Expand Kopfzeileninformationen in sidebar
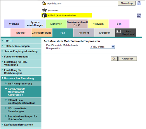 (x=21, y=125)
